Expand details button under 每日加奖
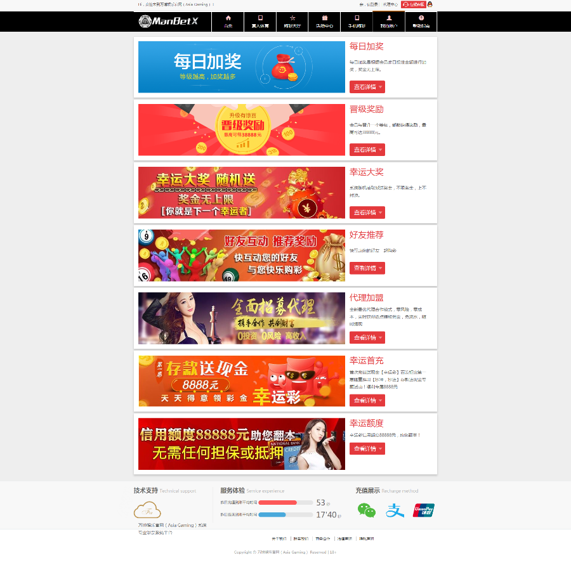This screenshot has height=565, width=571. coord(367,87)
